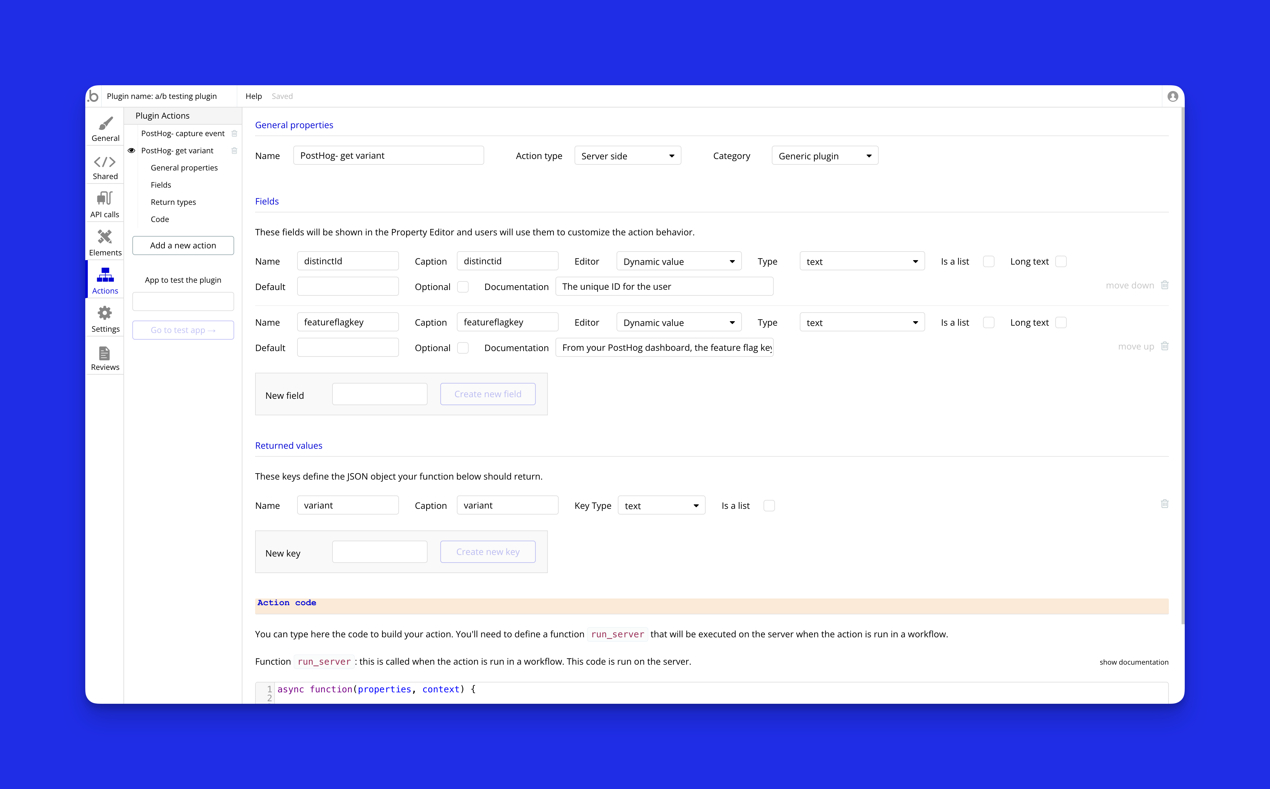This screenshot has height=789, width=1270.
Task: Select Return types in the action tree
Action: 173,202
